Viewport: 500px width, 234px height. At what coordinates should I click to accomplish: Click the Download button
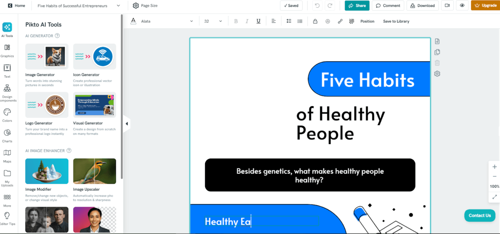pyautogui.click(x=422, y=6)
